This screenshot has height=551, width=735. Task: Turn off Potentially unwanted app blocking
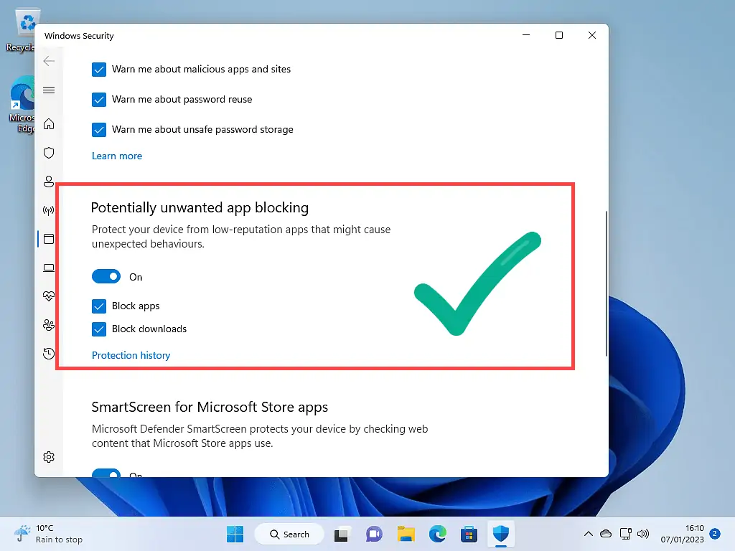click(x=106, y=276)
